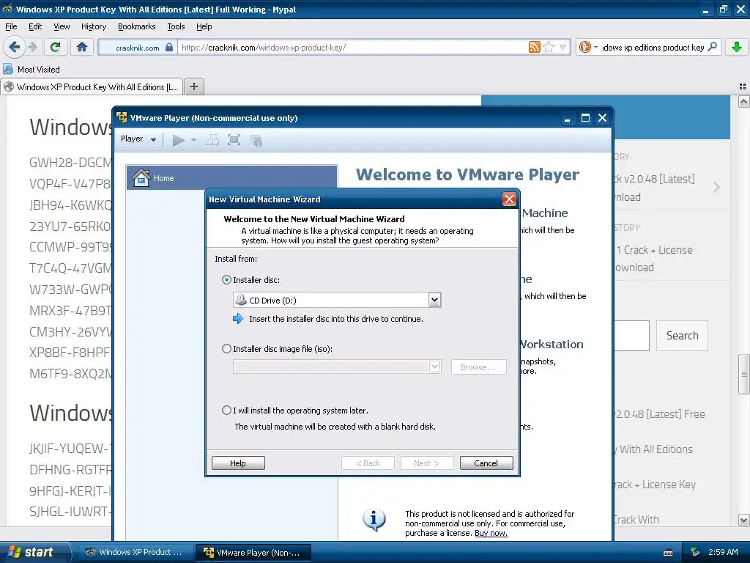The width and height of the screenshot is (750, 563).
Task: Click the Most Visited bookmarks icon
Action: [x=8, y=69]
